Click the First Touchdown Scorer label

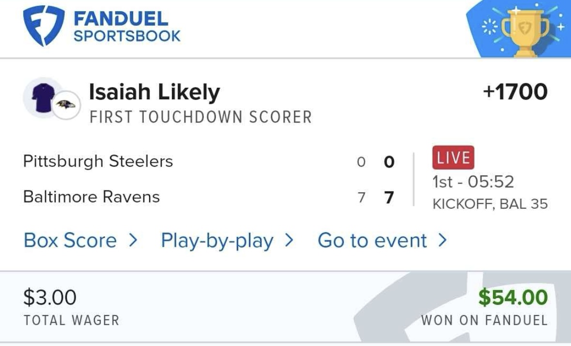pyautogui.click(x=201, y=117)
